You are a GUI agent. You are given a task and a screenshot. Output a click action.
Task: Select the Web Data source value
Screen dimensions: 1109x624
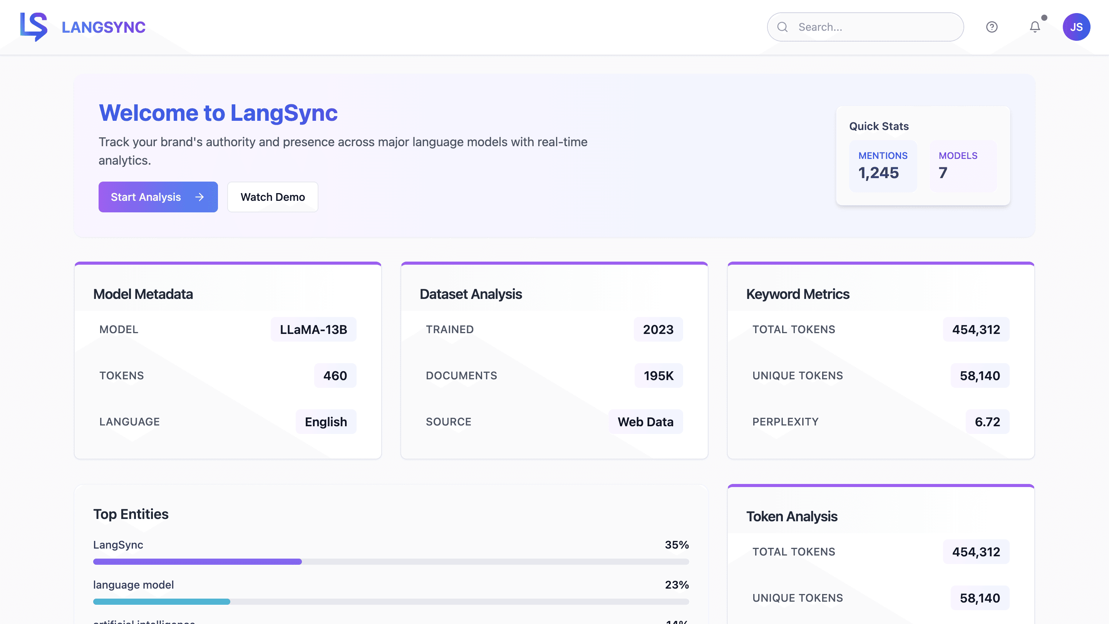pyautogui.click(x=645, y=422)
